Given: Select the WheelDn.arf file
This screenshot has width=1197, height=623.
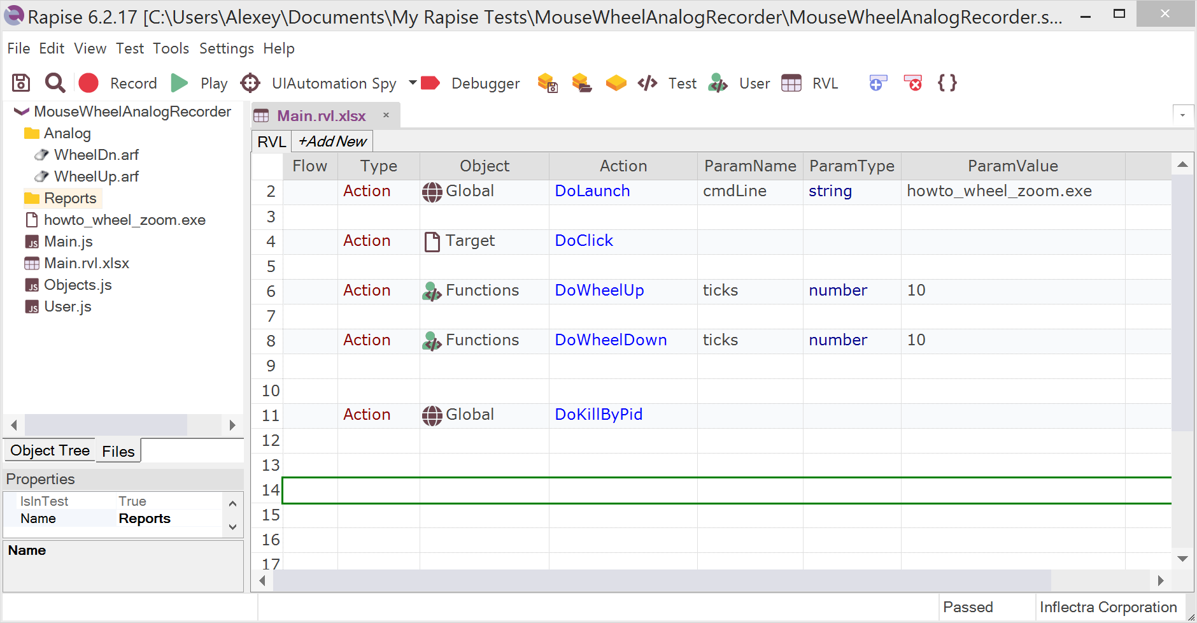Looking at the screenshot, I should point(96,155).
